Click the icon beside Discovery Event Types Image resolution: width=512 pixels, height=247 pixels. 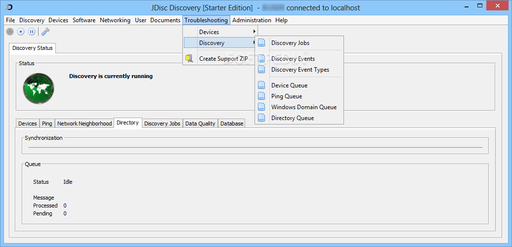click(x=261, y=70)
